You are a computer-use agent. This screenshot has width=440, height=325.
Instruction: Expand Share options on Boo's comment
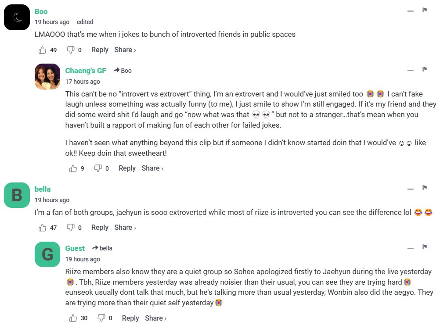(125, 50)
